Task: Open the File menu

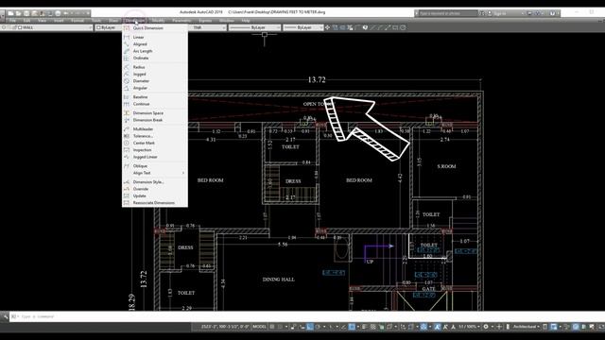Action: tap(12, 21)
